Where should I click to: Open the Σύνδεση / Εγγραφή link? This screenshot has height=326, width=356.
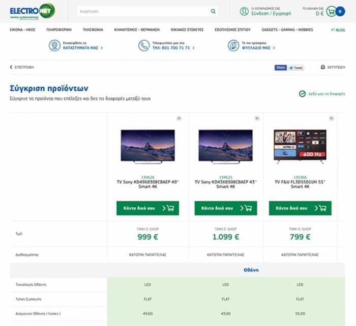271,14
